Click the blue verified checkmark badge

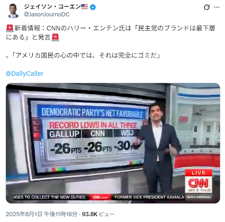(93, 7)
